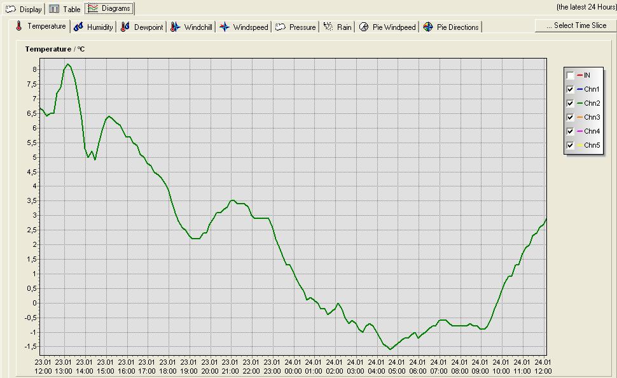Click the magenta Chn4 legend color line
Image resolution: width=617 pixels, height=378 pixels.
pyautogui.click(x=579, y=131)
